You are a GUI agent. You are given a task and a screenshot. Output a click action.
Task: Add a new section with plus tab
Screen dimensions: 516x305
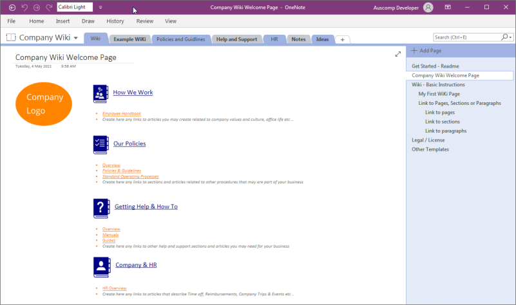pos(342,39)
